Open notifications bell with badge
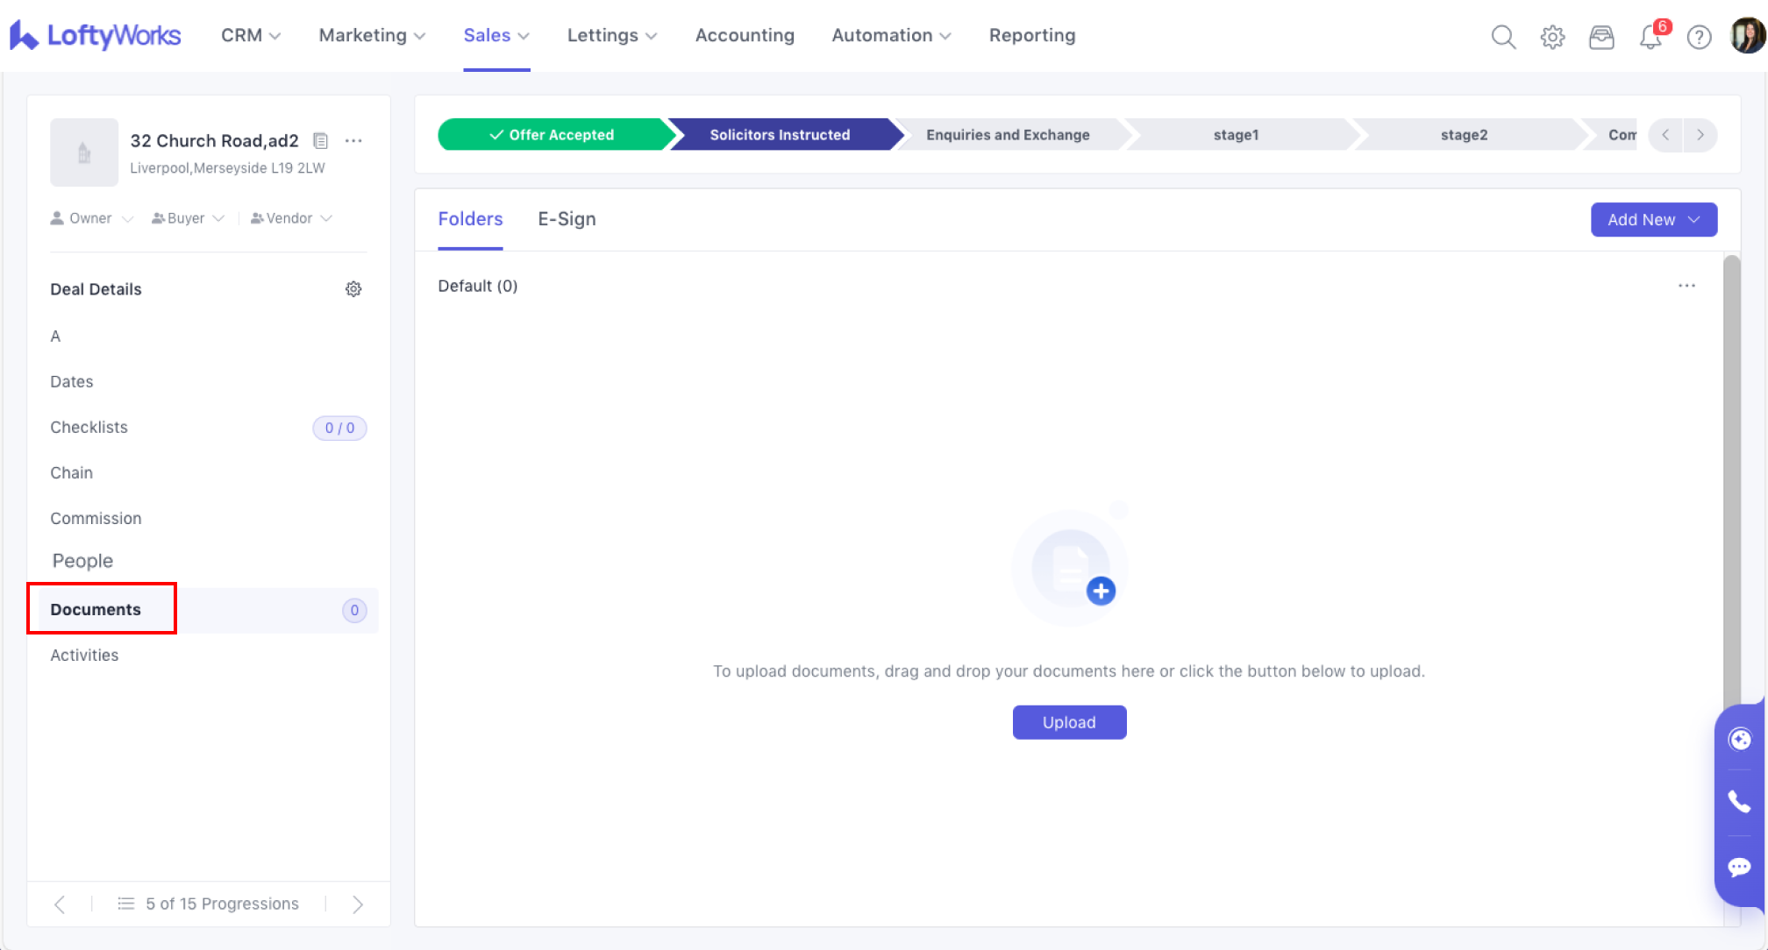The height and width of the screenshot is (950, 1768). click(1650, 36)
